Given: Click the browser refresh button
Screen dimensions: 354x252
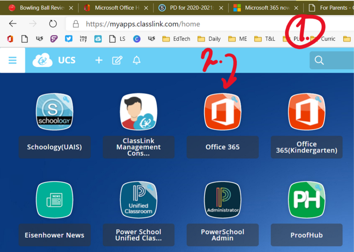Looking at the screenshot, I should coord(53,24).
